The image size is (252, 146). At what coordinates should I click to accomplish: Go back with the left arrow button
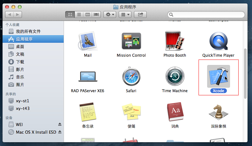point(9,15)
